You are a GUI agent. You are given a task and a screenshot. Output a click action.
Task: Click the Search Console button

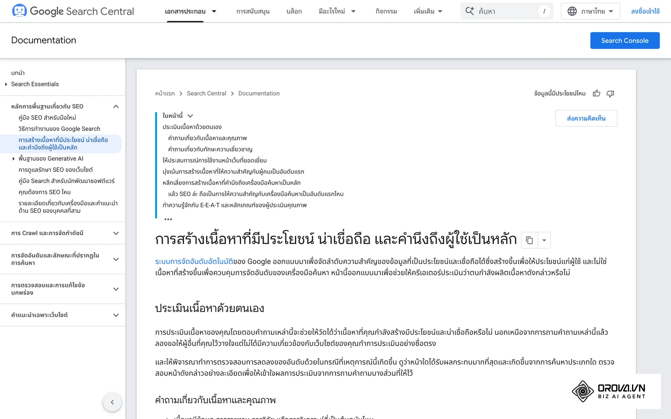(625, 41)
